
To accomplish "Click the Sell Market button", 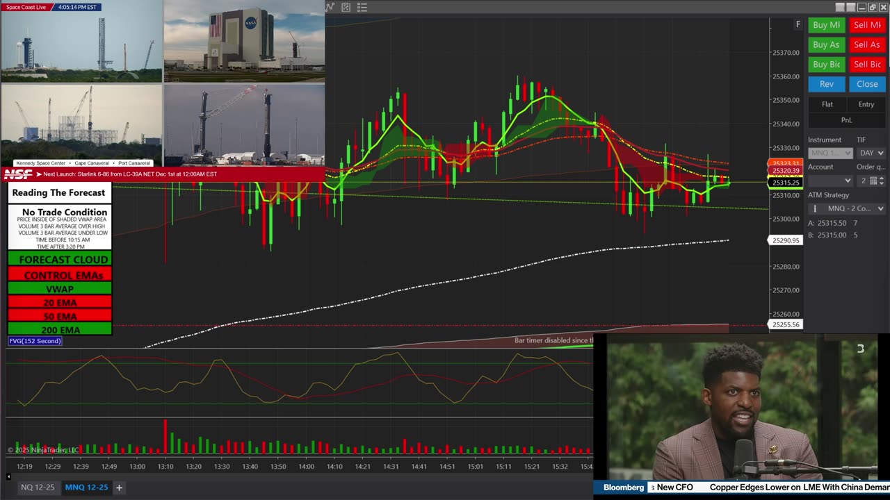I will [x=867, y=25].
